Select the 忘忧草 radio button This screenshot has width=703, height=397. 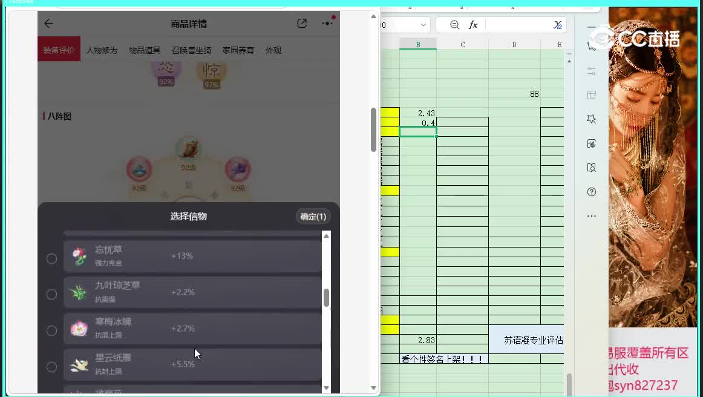click(51, 259)
